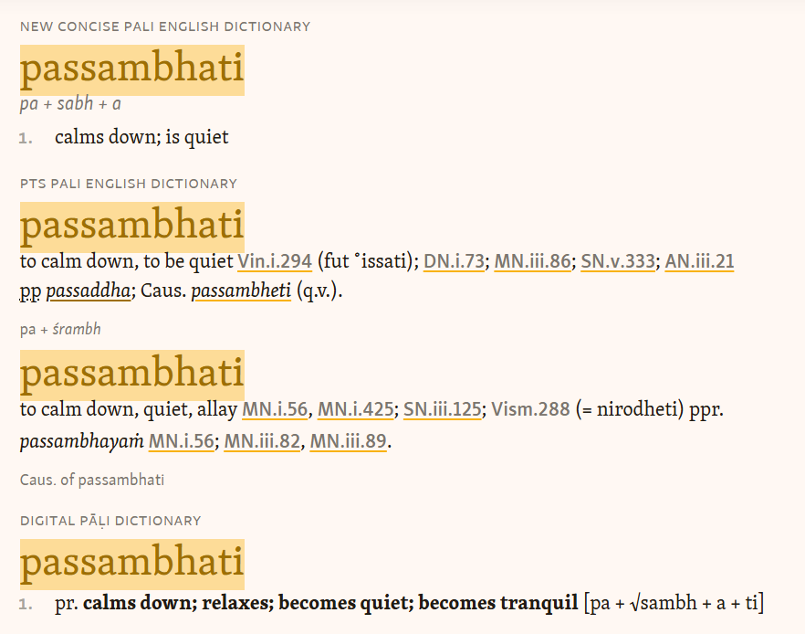Viewport: 805px width, 634px height.
Task: Click the pp abbreviation in PTS entry
Action: [x=30, y=291]
